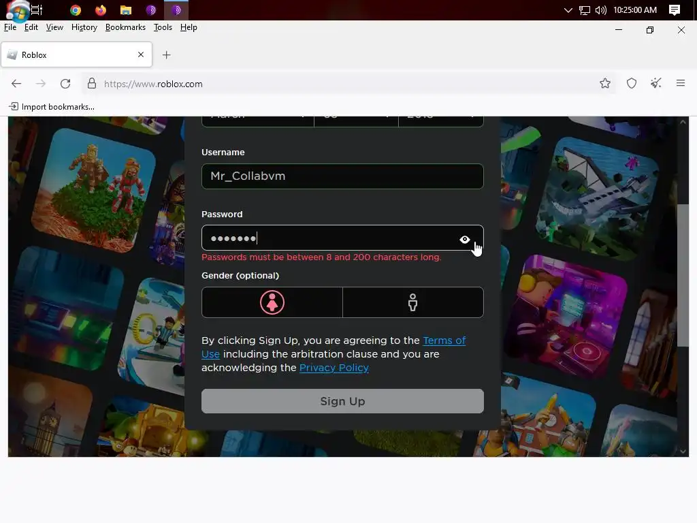Open a new browser tab
697x523 pixels.
pos(166,54)
